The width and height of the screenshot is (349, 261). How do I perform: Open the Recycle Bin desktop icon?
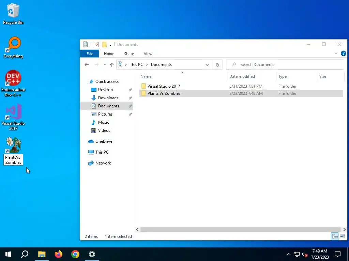click(x=13, y=14)
